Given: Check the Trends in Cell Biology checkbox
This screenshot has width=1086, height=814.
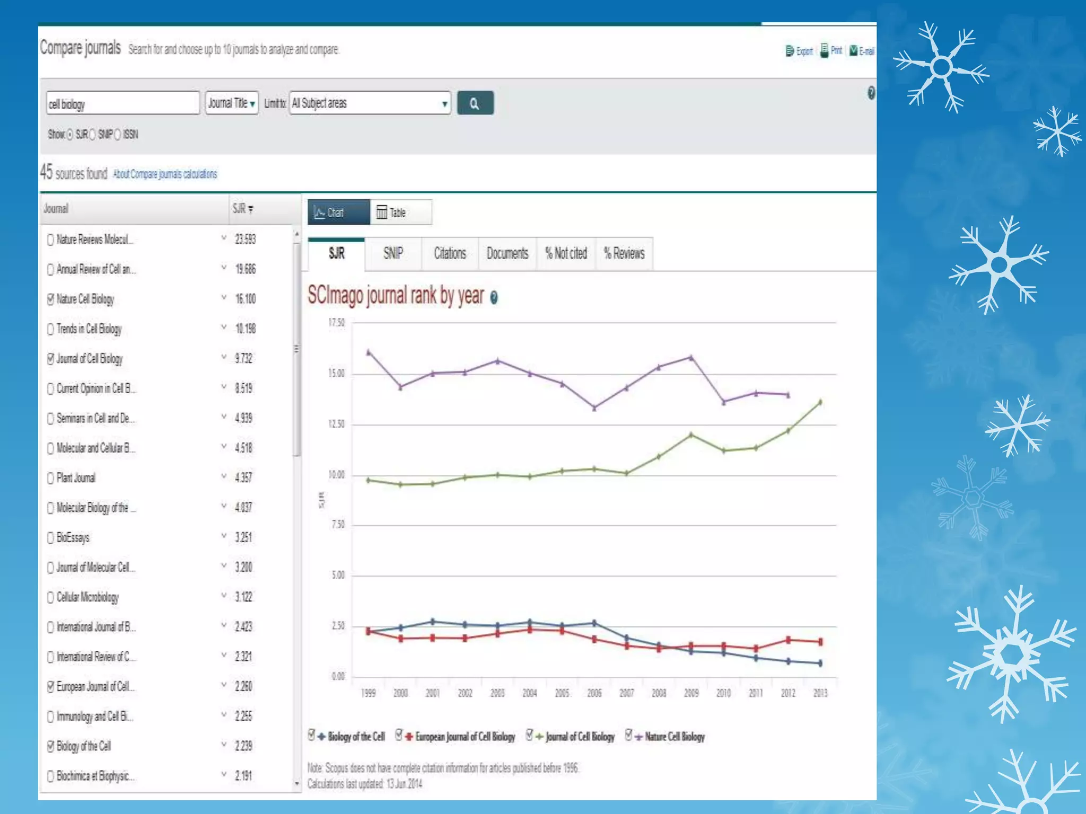Looking at the screenshot, I should [50, 330].
